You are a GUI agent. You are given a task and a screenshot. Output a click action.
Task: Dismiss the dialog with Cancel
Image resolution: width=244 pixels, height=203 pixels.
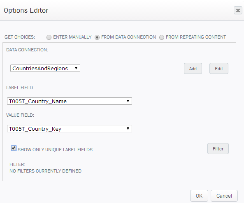(224, 196)
